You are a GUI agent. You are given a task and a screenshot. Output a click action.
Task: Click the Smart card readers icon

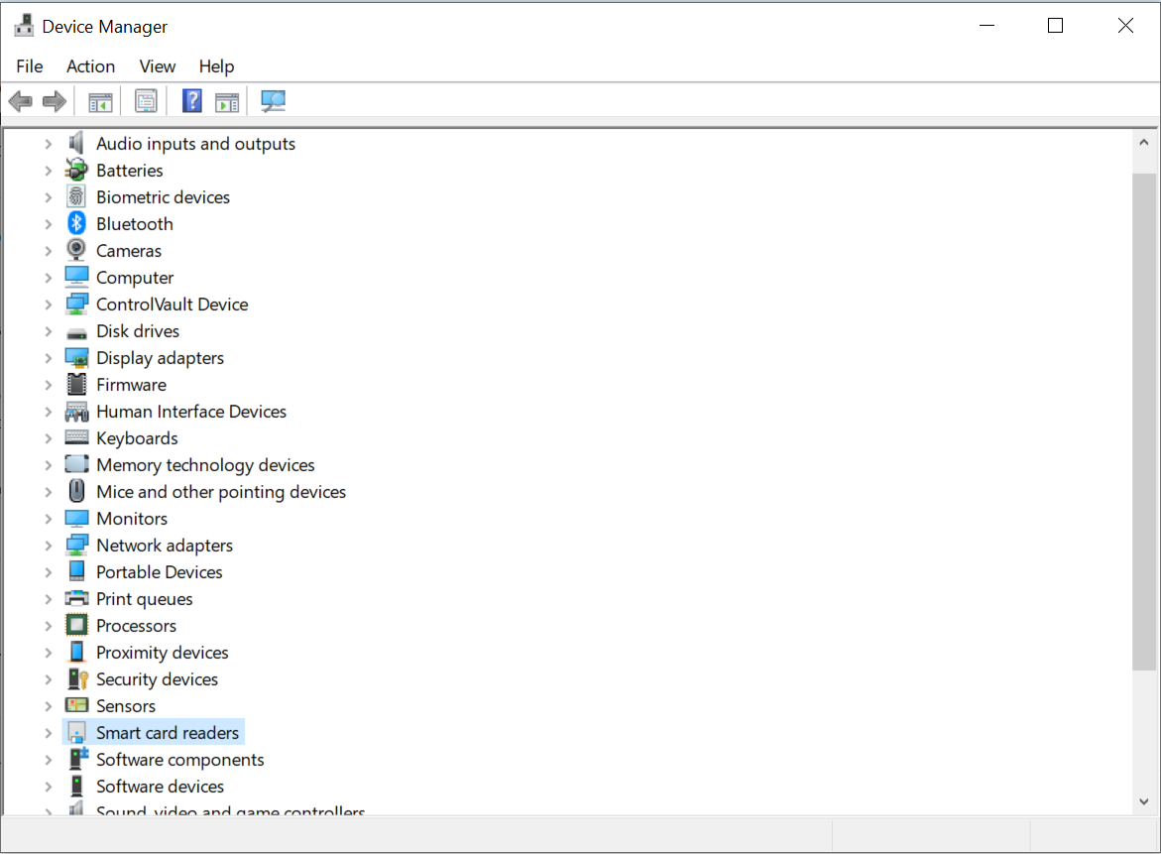click(x=76, y=732)
